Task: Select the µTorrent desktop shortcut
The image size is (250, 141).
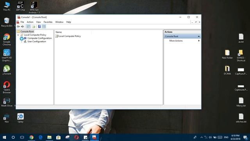Action: pos(7,70)
